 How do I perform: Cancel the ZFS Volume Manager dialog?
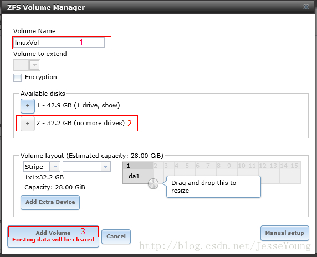pos(116,237)
